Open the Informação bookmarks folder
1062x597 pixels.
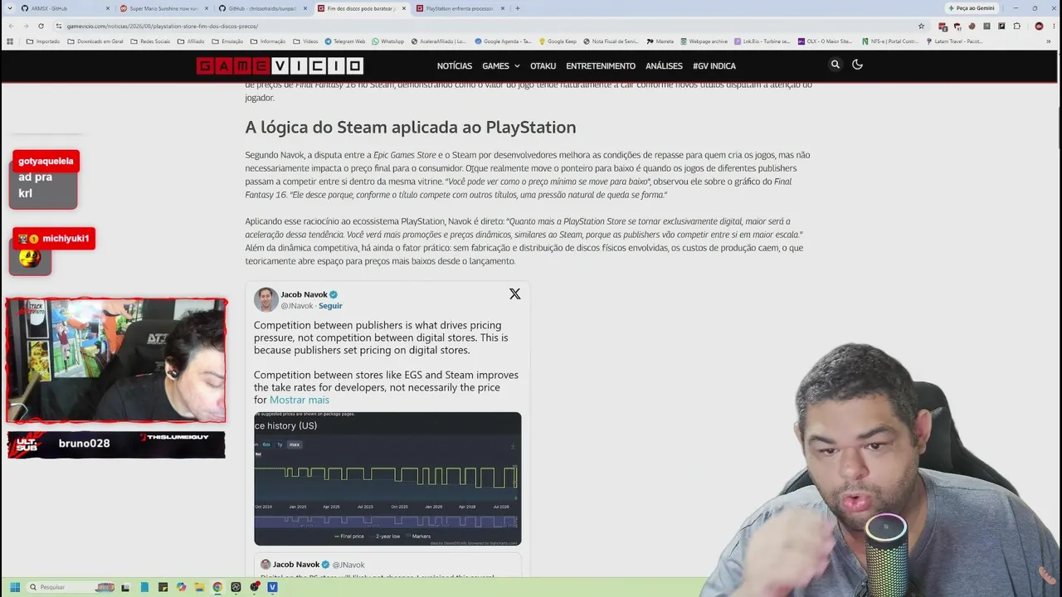click(x=268, y=41)
